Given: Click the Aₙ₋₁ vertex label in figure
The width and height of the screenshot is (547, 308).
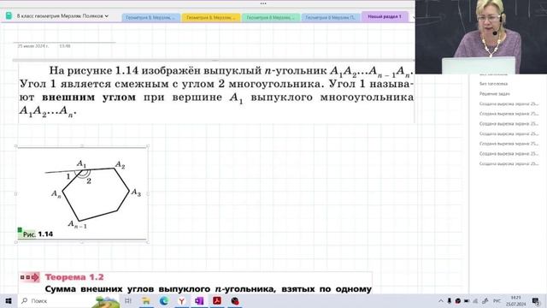Looking at the screenshot, I should (77, 224).
